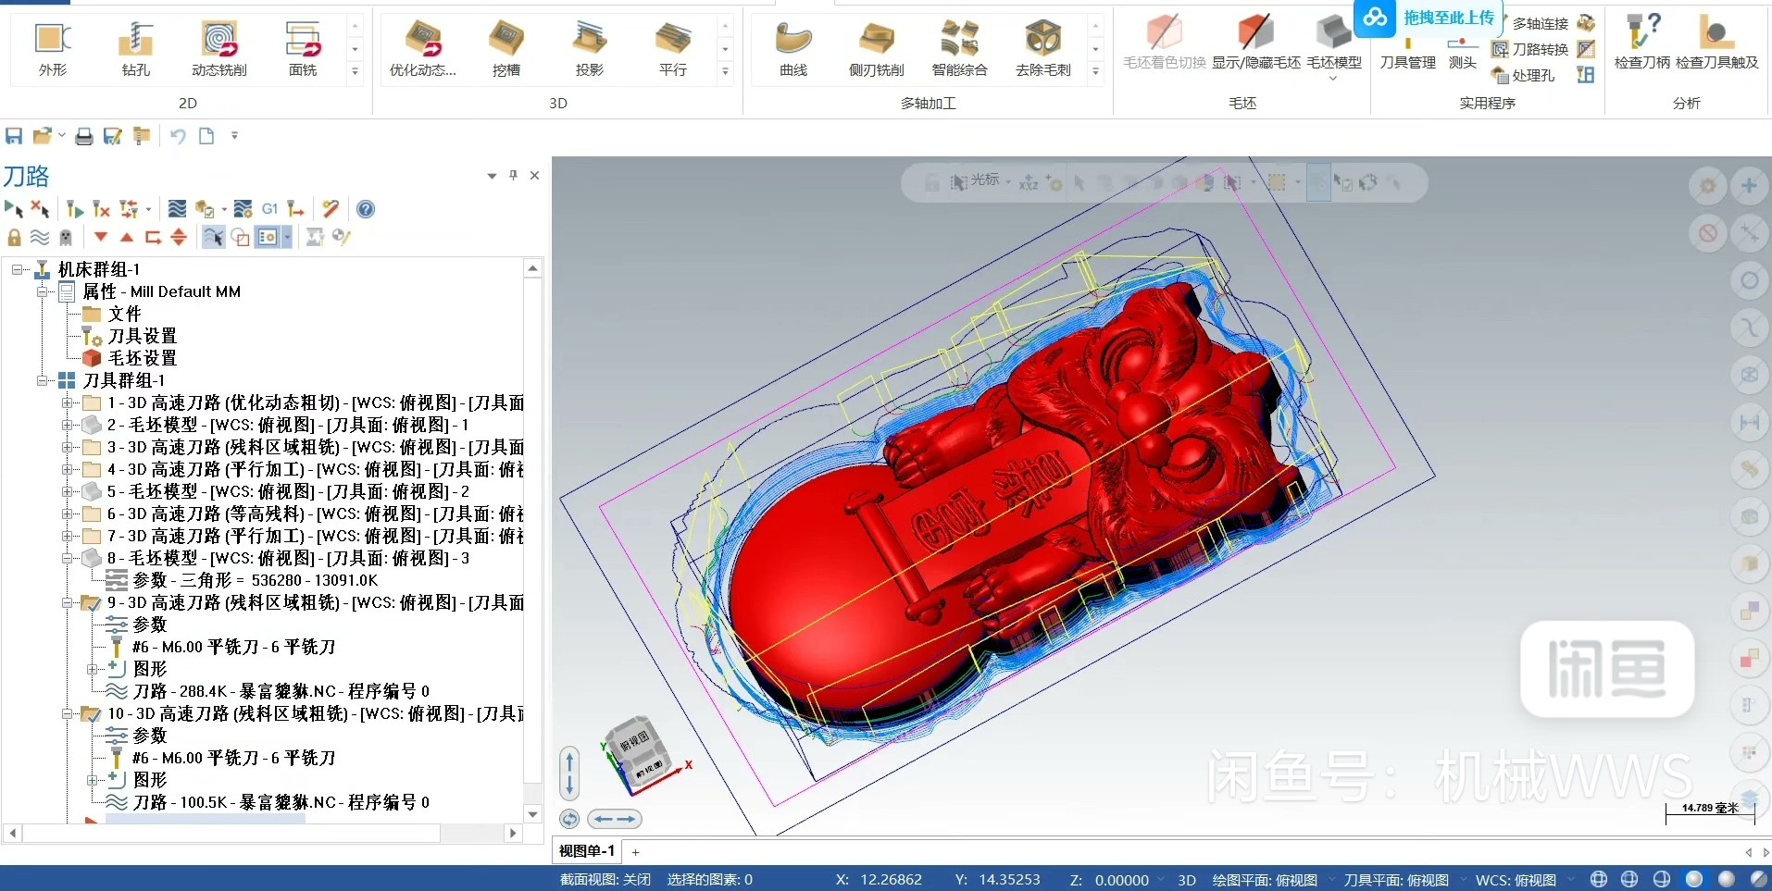Toggle toolpath display for selected operations
Screen dimensions: 1772x891
[x=40, y=238]
